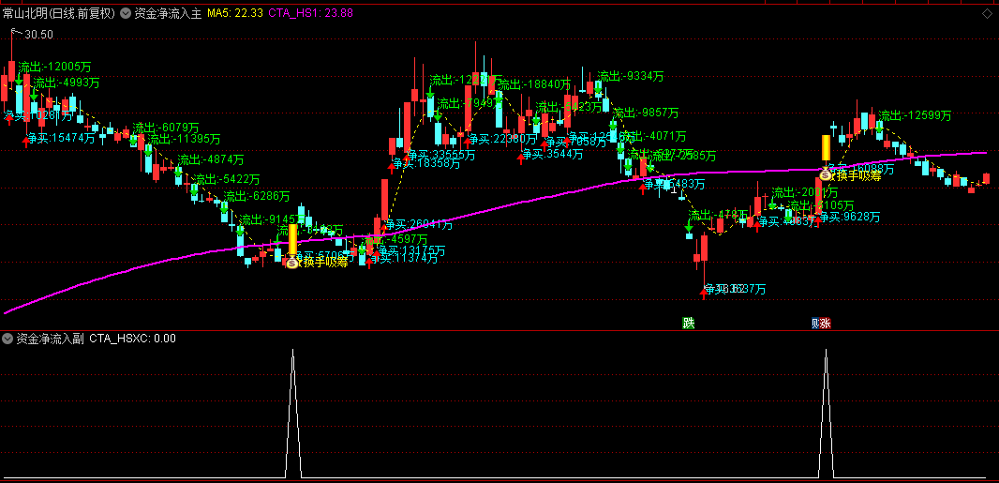Click the 净买:3544万 label

point(552,154)
